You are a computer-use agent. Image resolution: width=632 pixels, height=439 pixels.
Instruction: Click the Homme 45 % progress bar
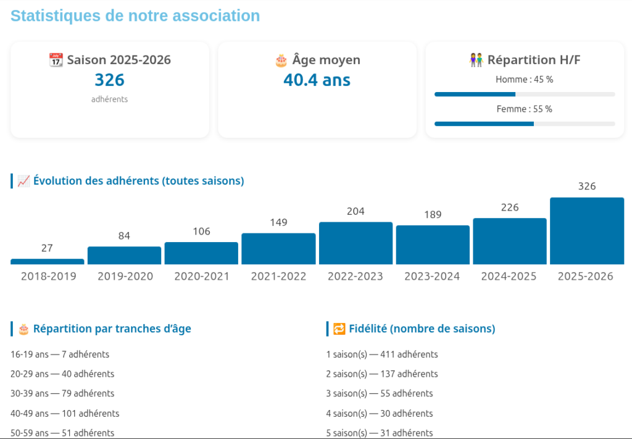tap(524, 94)
